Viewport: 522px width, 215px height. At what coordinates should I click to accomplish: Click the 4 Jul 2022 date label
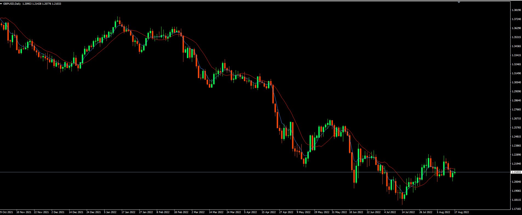point(390,212)
